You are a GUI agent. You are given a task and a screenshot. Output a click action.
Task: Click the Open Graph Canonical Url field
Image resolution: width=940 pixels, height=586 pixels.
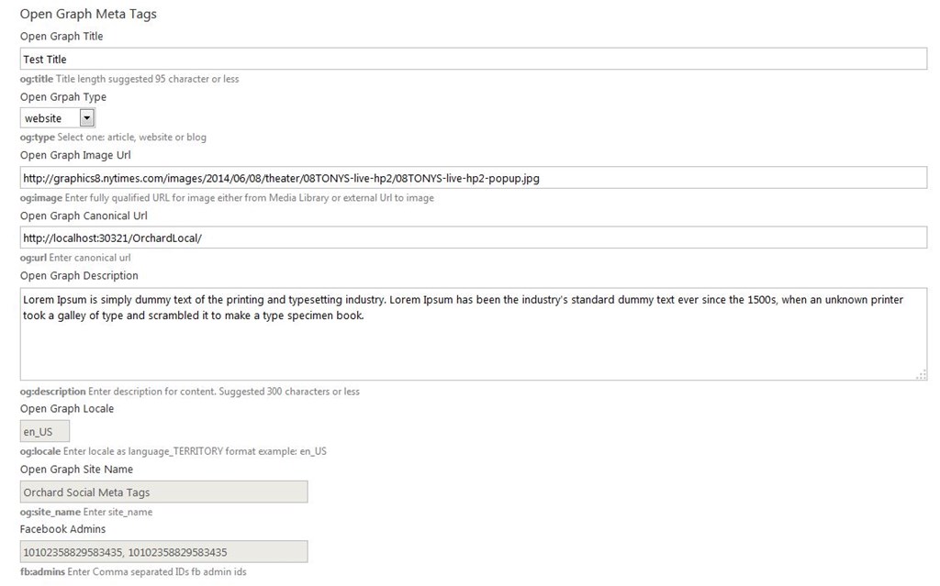pos(473,238)
